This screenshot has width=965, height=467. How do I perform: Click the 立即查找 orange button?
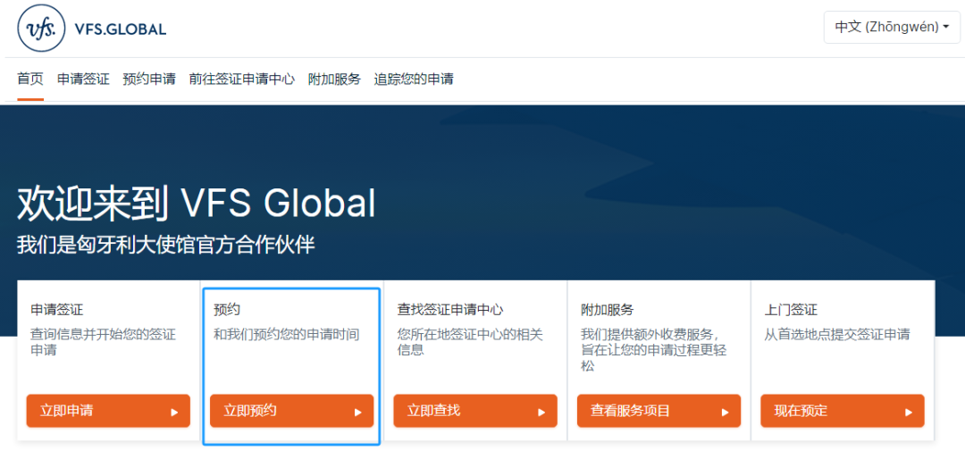(475, 411)
